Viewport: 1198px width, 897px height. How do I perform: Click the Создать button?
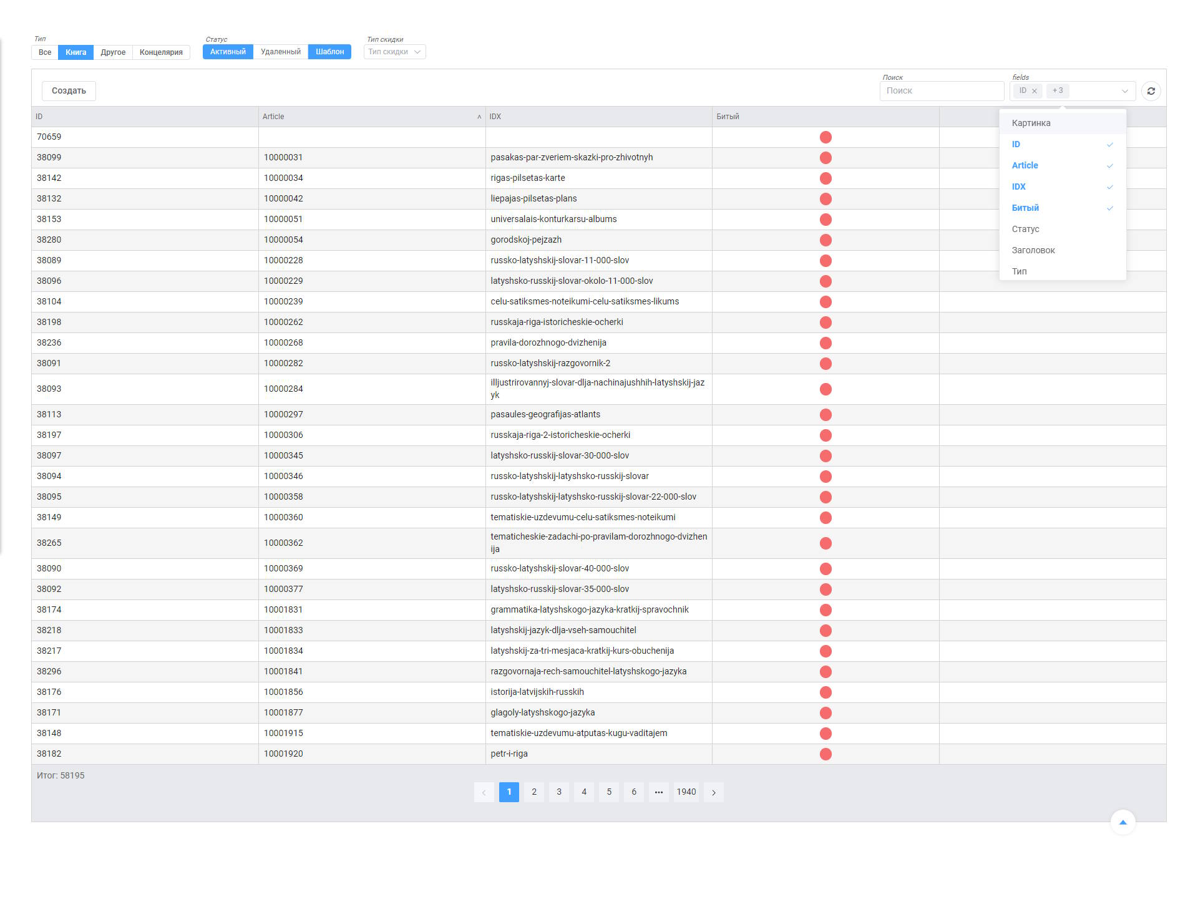pos(68,91)
